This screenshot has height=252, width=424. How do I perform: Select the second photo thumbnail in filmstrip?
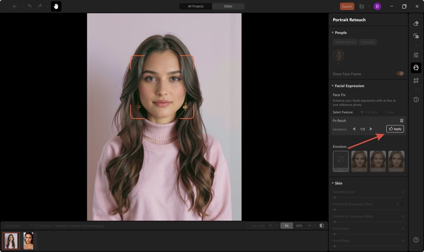click(x=28, y=241)
